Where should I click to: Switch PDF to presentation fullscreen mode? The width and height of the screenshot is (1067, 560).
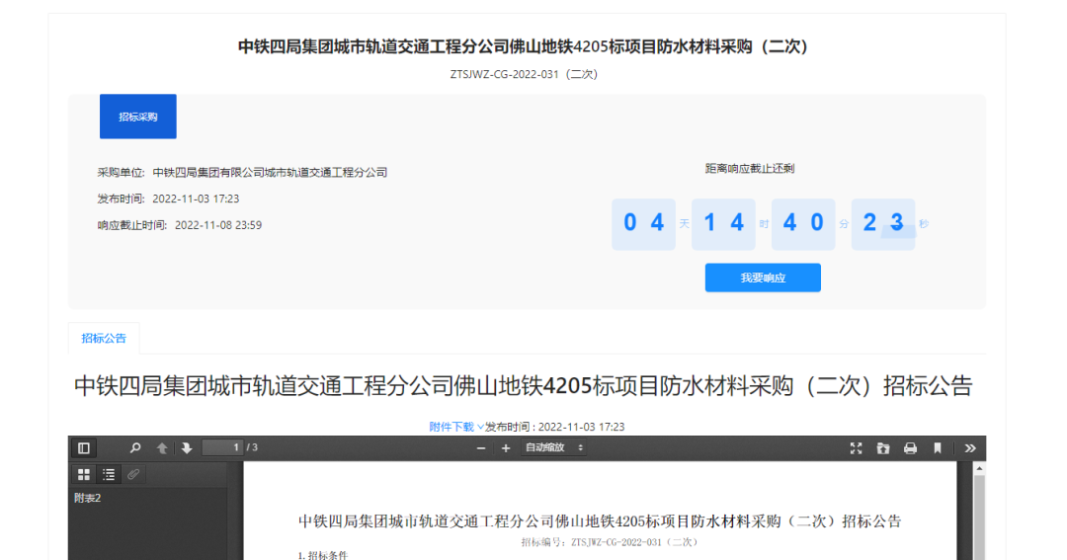pyautogui.click(x=857, y=448)
